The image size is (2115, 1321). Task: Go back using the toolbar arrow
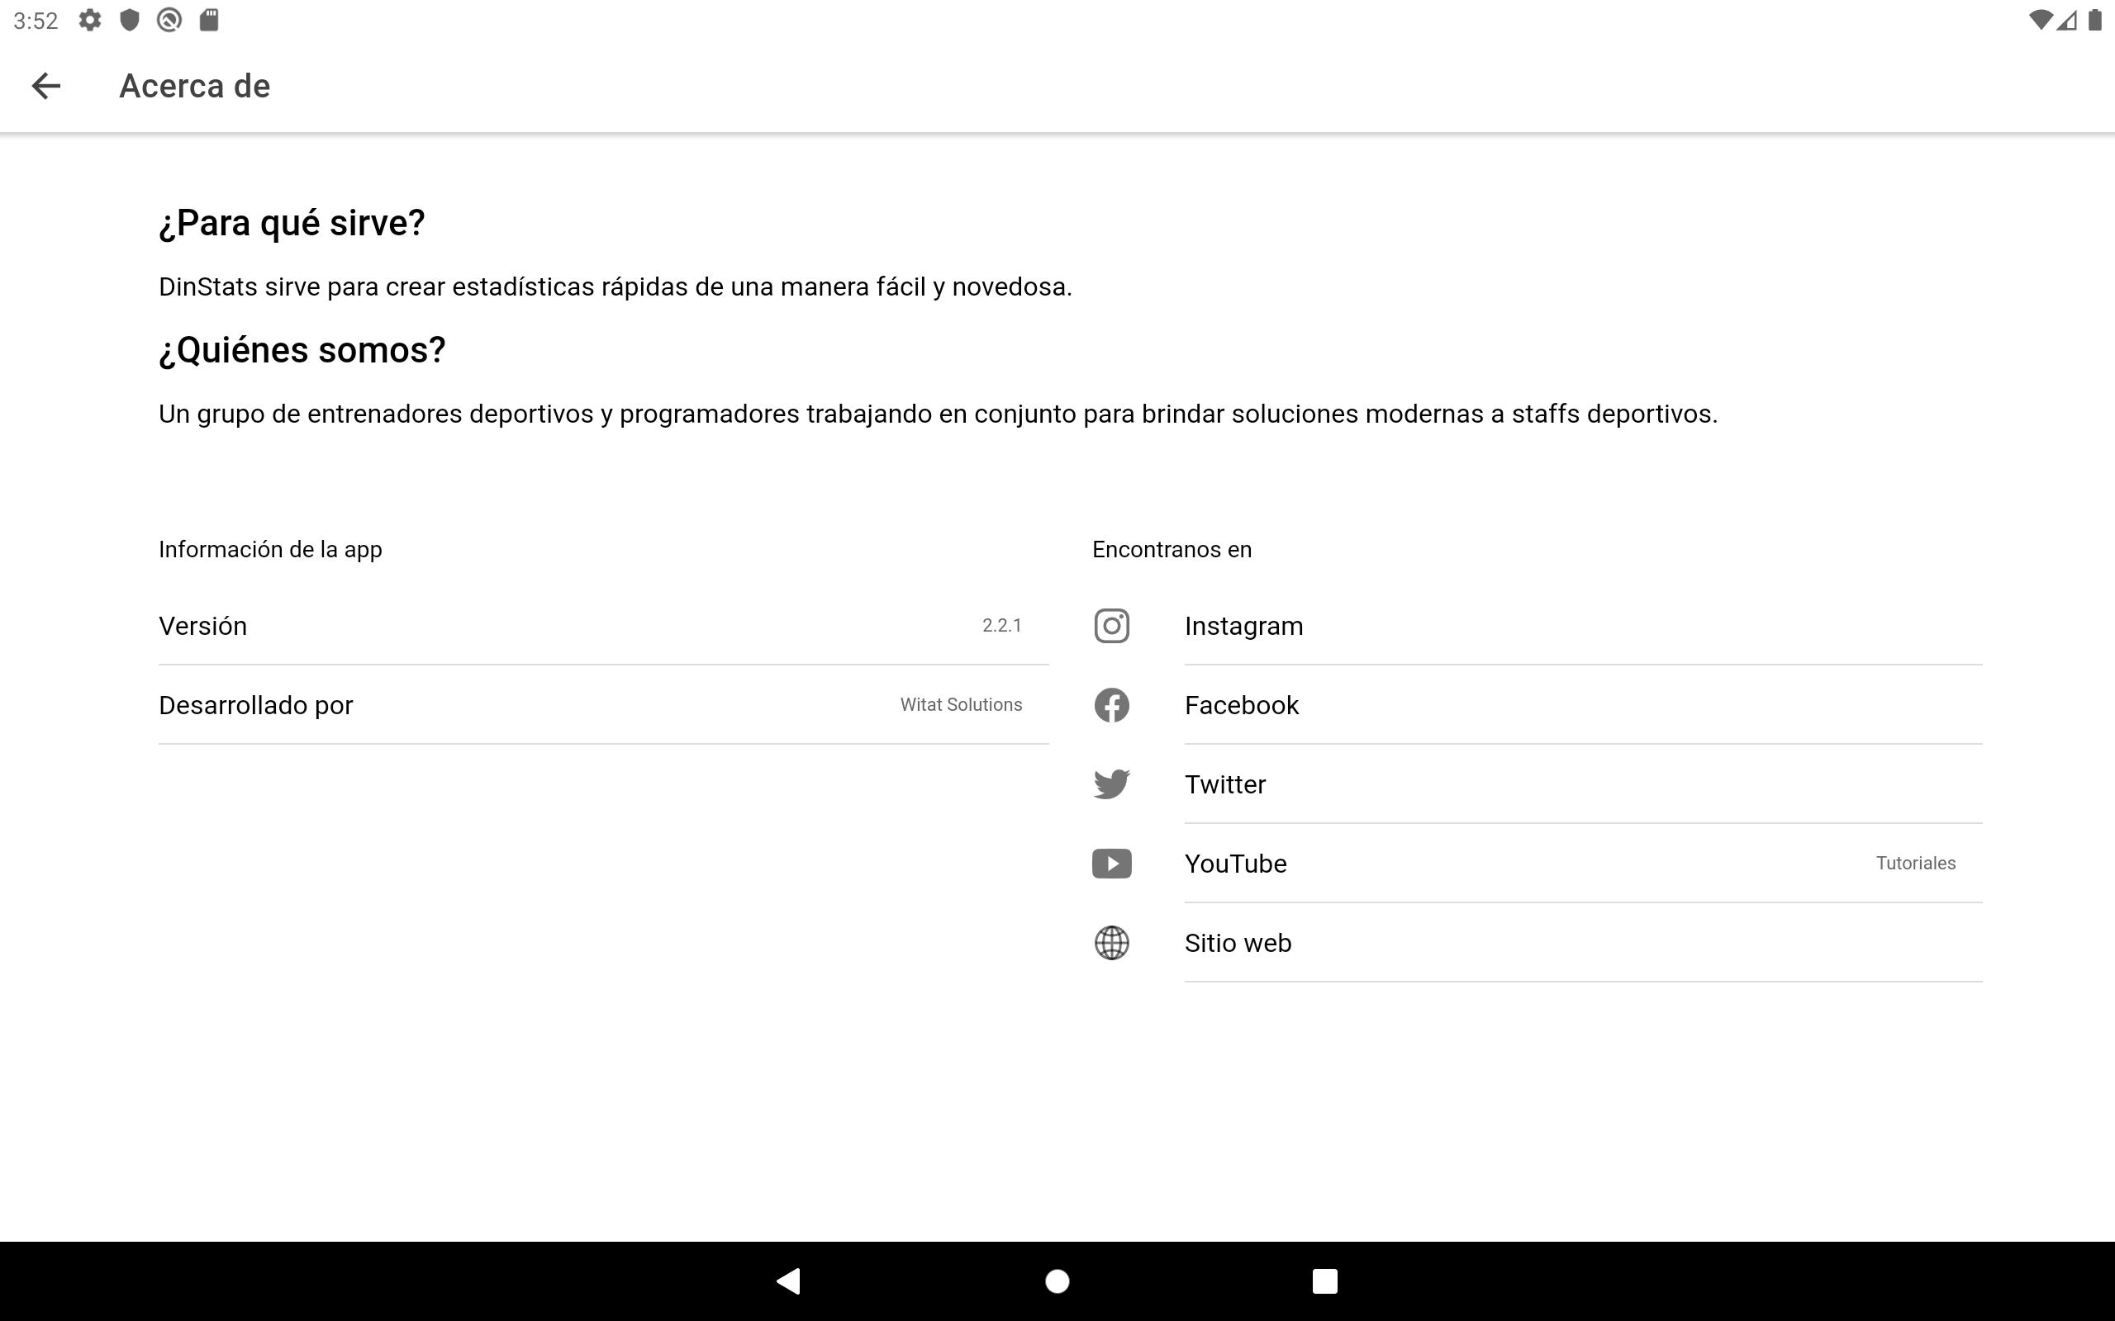point(45,86)
